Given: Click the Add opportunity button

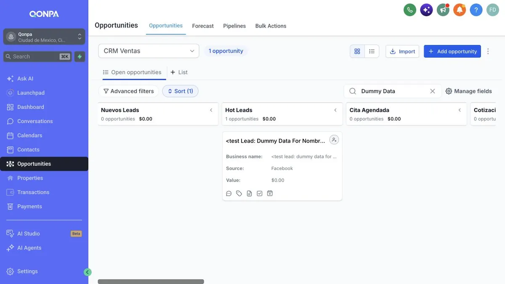Looking at the screenshot, I should tap(452, 51).
